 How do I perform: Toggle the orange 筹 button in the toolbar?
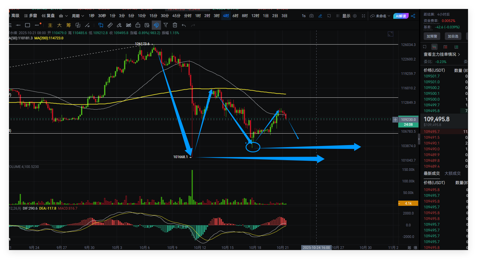(x=69, y=25)
